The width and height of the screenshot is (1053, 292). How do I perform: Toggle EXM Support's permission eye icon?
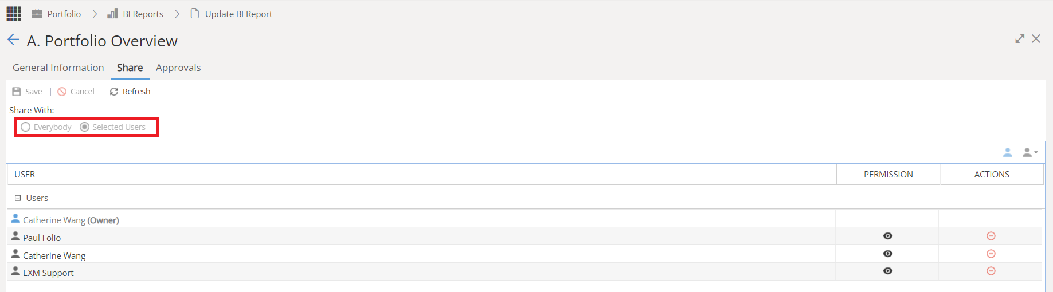888,271
